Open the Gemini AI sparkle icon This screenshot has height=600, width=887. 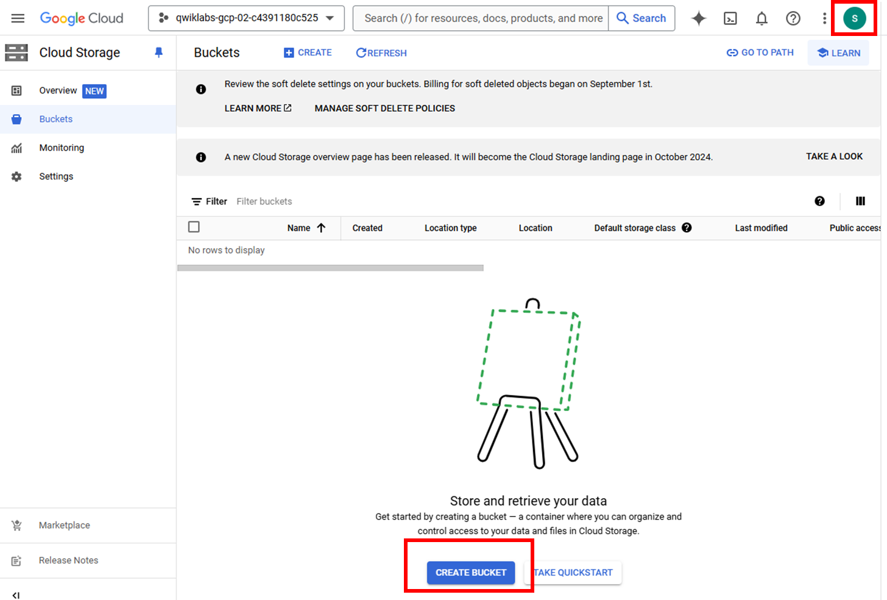tap(699, 18)
